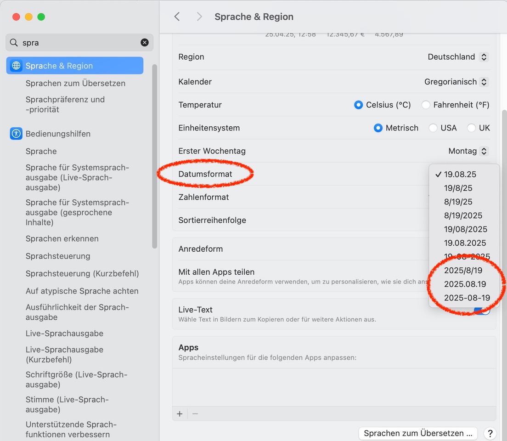Click the sidebar scrollbar
Screen dimensions: 507x441
coord(155,156)
